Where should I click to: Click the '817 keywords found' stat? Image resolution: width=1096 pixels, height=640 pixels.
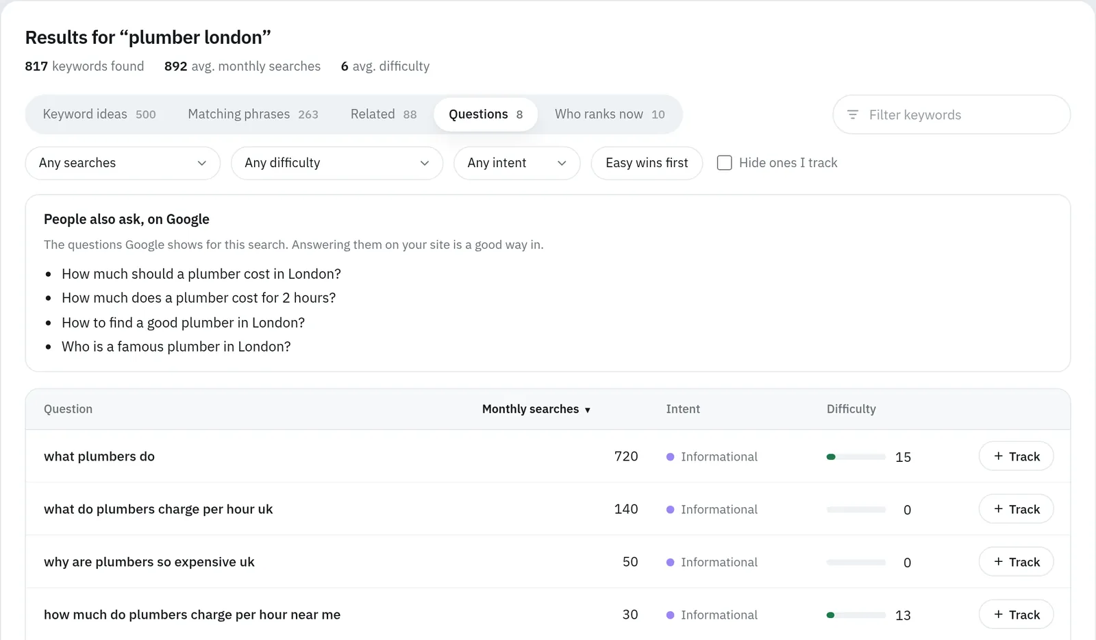point(84,66)
